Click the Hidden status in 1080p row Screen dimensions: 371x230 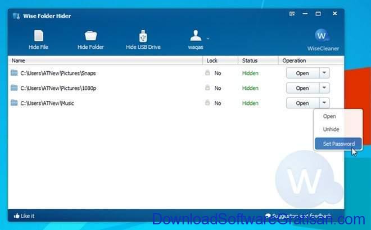[250, 88]
